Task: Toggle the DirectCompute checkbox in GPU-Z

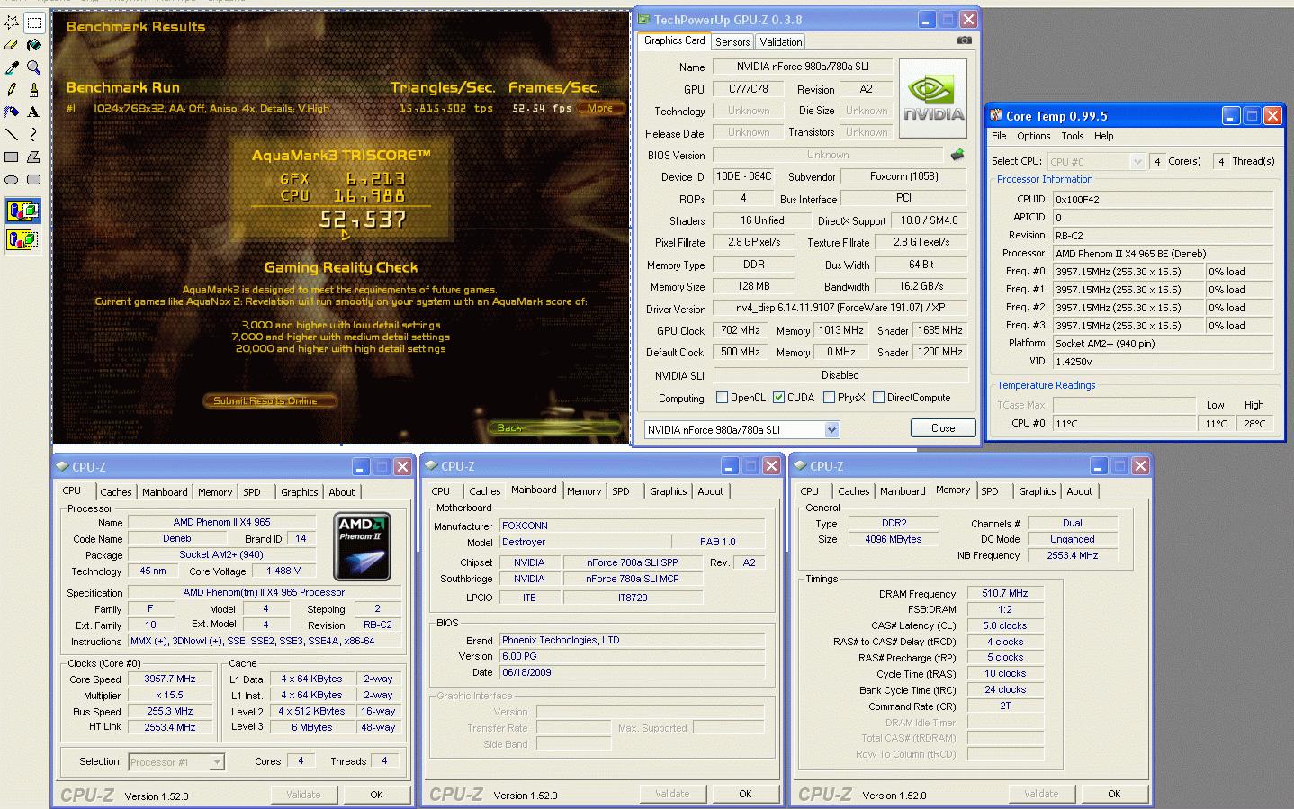Action: 879,398
